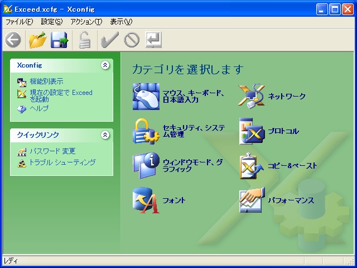
Task: Click the Back arrow toolbar button
Action: point(13,40)
